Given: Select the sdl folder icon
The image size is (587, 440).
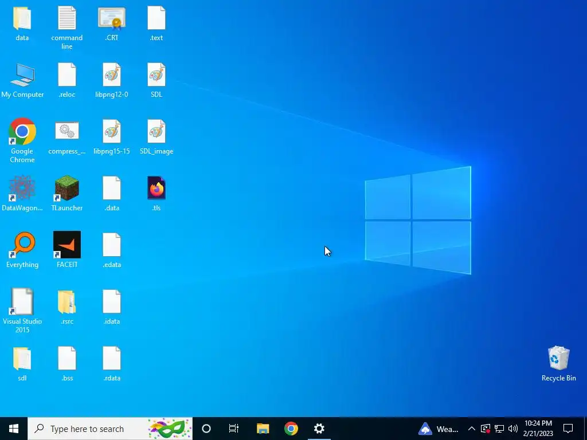Looking at the screenshot, I should click(22, 359).
